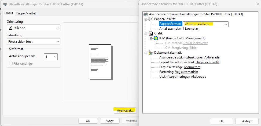Switch to the Papper/kvalitet tab
This screenshot has height=126, width=261.
point(26,14)
